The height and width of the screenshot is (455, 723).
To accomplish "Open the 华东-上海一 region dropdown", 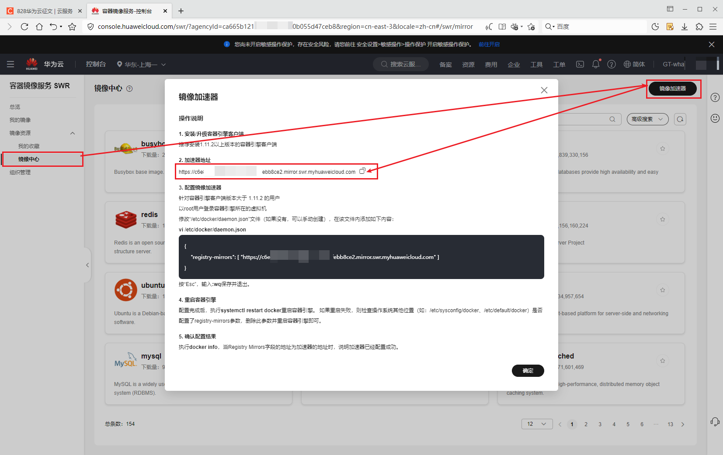I will pos(142,65).
